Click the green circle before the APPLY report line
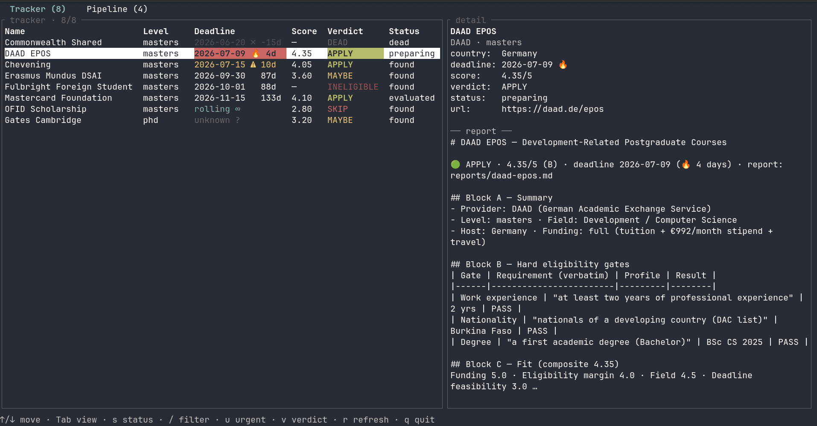The image size is (817, 426). (x=455, y=164)
